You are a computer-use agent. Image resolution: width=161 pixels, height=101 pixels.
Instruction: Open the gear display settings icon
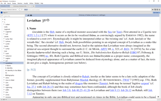pos(31,15)
